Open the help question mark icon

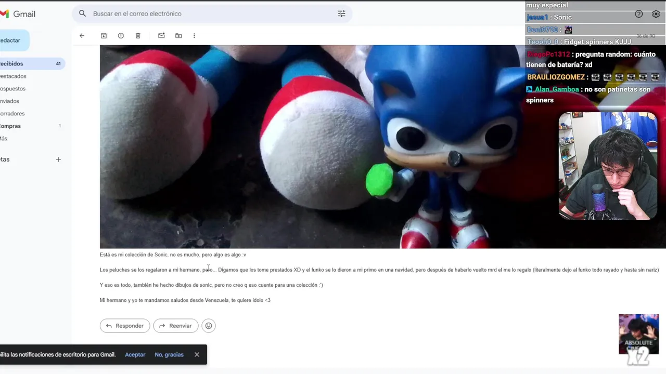click(x=639, y=14)
